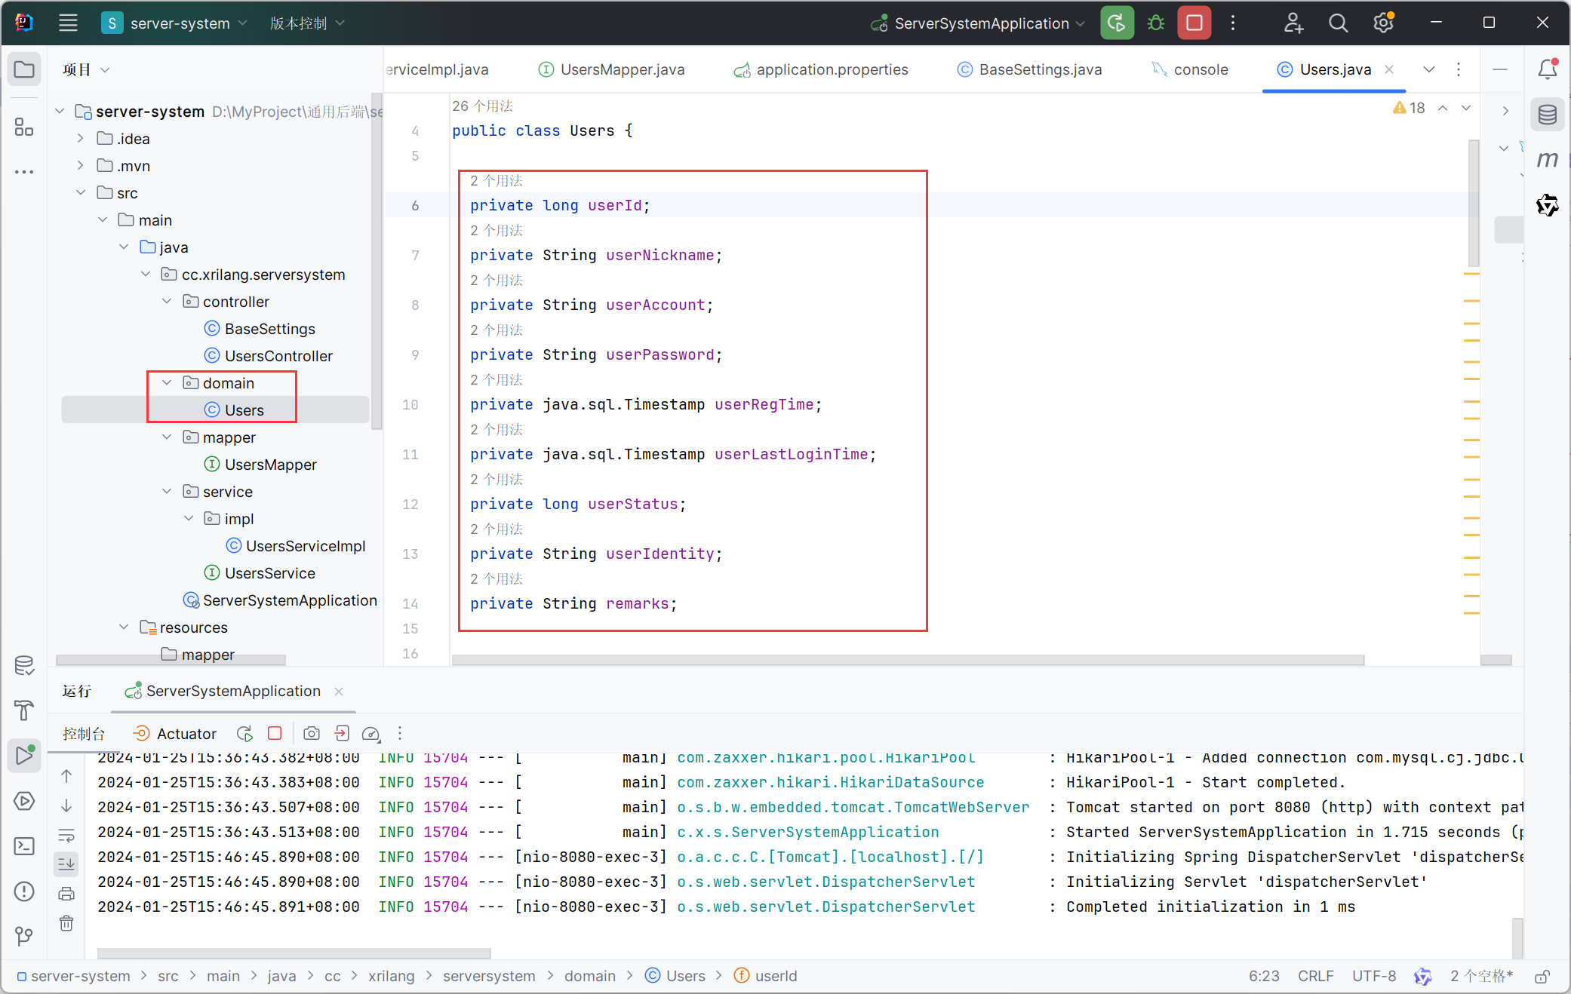Click the editor vertical scrollbar
Image resolution: width=1571 pixels, height=994 pixels.
pyautogui.click(x=1473, y=204)
